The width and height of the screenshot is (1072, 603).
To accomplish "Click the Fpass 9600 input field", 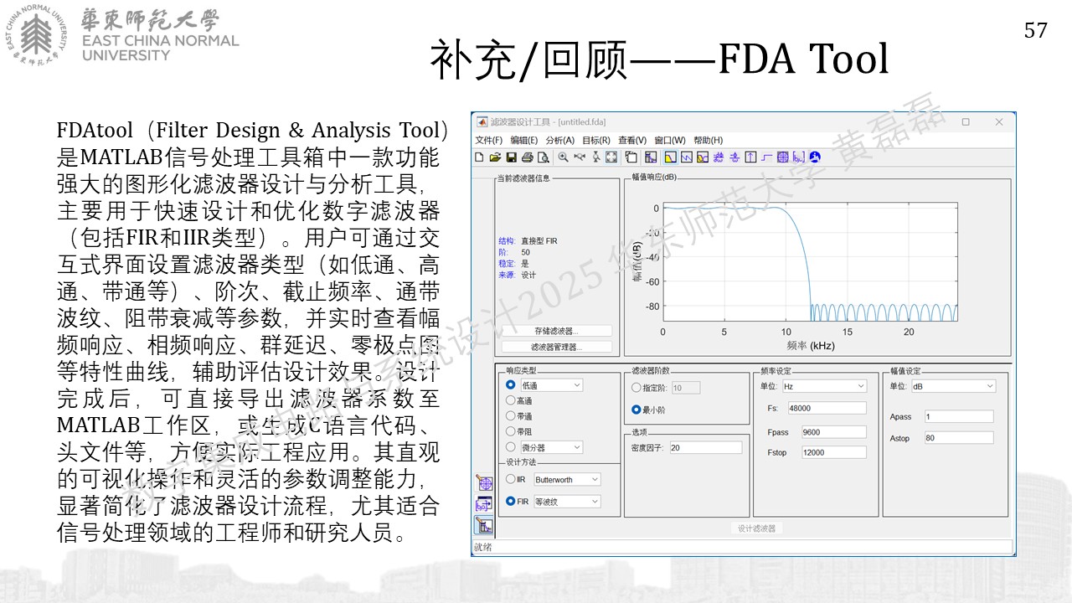I will 833,432.
